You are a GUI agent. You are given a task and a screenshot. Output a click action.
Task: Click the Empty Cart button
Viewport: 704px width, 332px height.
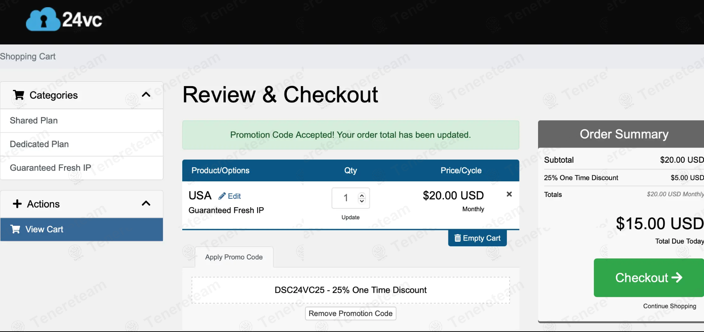[477, 238]
